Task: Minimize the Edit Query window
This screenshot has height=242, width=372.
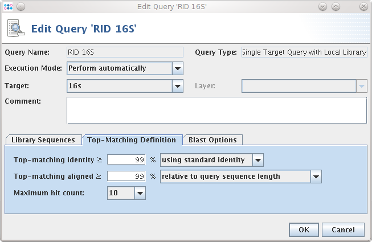Action: [x=322, y=6]
